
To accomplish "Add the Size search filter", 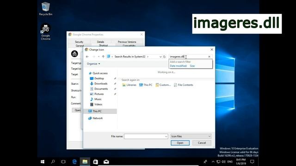I will tap(192, 66).
